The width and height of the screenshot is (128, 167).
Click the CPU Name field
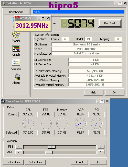[x=87, y=44]
